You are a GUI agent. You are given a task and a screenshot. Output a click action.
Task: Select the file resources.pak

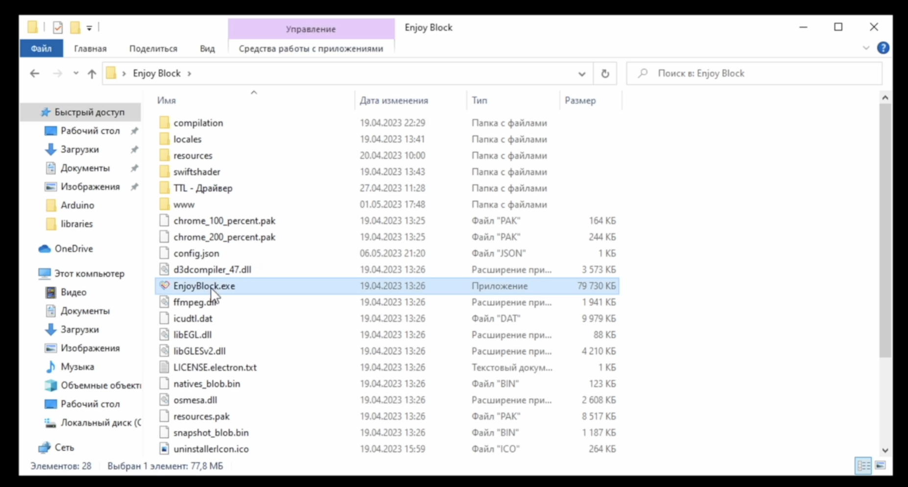[x=201, y=416]
